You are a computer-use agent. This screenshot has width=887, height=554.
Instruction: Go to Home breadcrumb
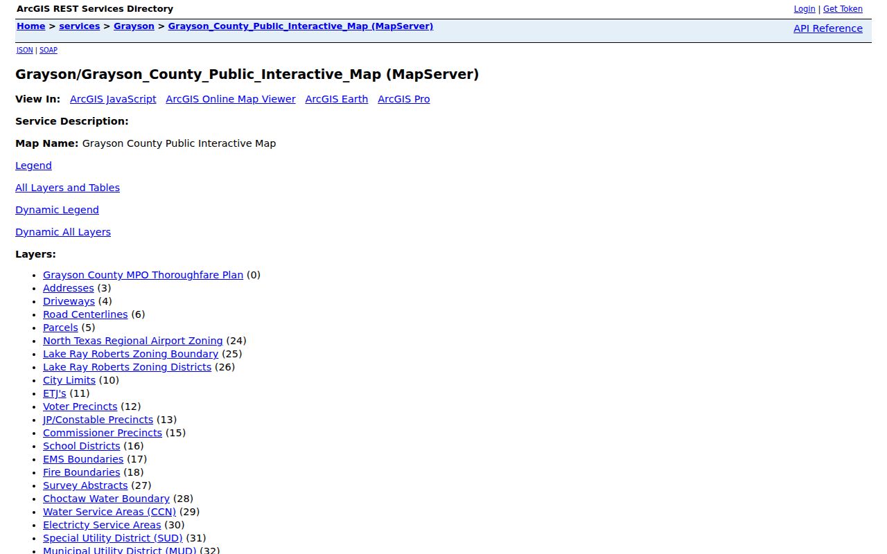point(31,26)
